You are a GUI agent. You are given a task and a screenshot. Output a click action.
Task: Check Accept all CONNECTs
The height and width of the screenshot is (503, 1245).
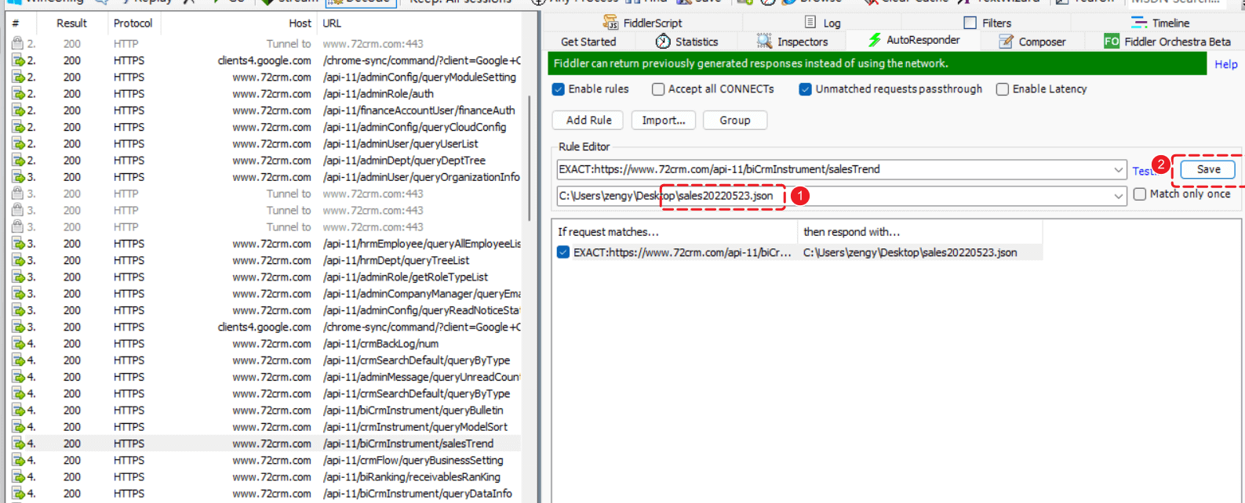(658, 89)
